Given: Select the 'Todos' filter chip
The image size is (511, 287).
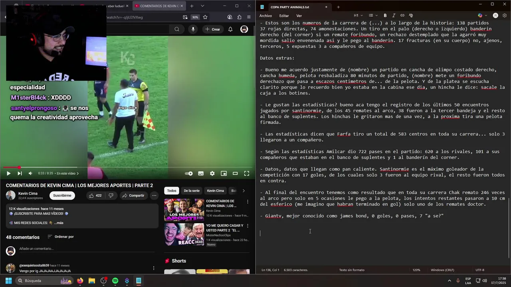Looking at the screenshot, I should 172,191.
